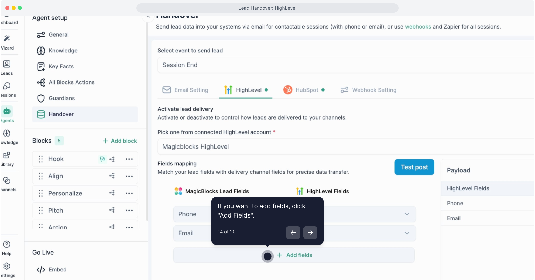This screenshot has height=280, width=535.
Task: Open the Align block three-dot menu
Action: (x=129, y=176)
